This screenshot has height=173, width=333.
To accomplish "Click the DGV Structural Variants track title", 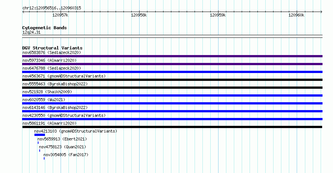I will (x=52, y=48).
